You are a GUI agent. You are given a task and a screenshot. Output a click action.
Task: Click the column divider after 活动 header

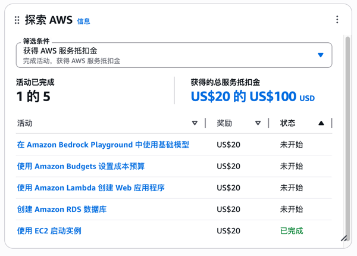tap(205, 123)
